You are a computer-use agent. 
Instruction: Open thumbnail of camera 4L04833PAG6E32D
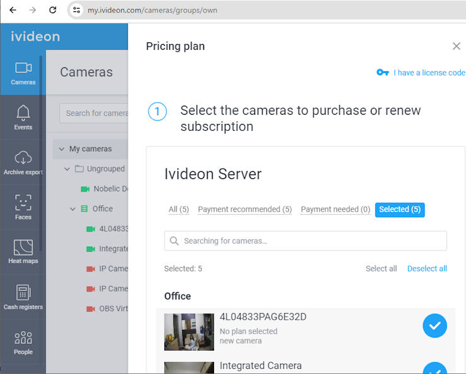(x=189, y=332)
